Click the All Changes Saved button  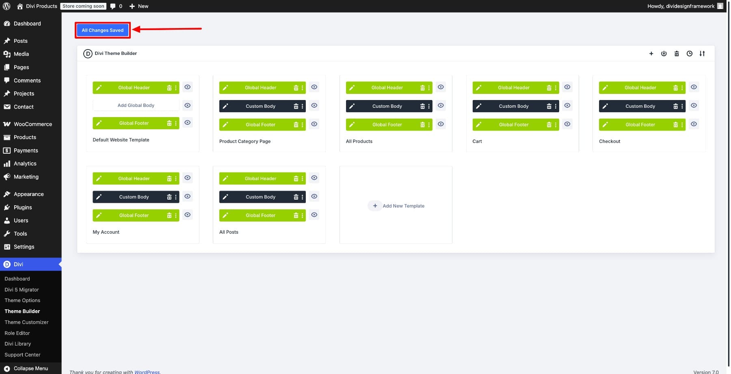coord(103,30)
